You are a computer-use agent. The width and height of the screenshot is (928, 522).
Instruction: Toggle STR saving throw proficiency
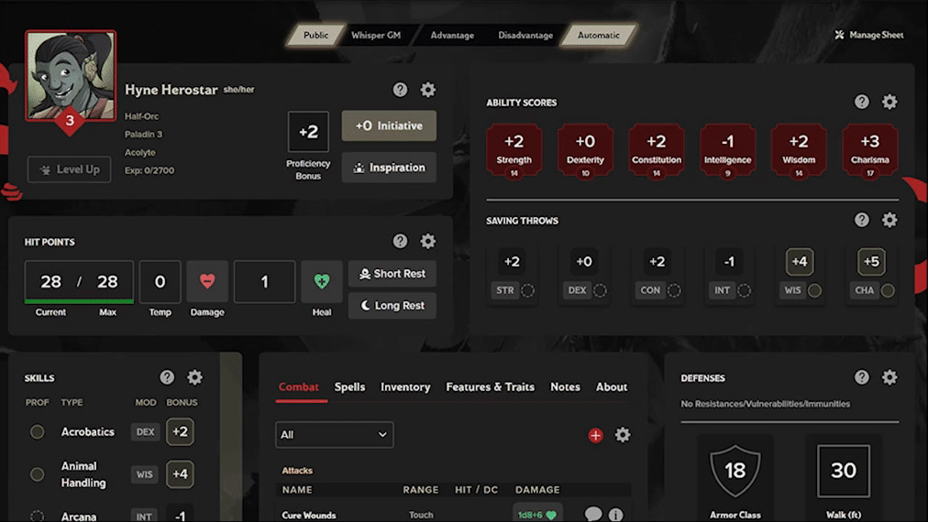point(528,290)
